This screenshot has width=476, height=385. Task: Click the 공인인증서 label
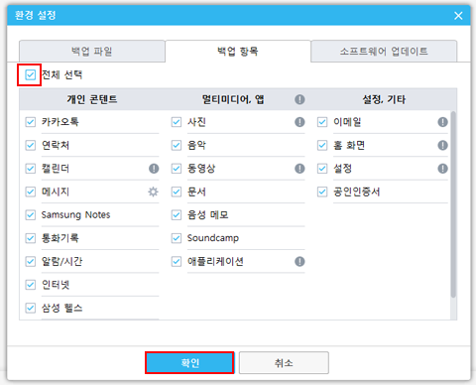tap(357, 192)
